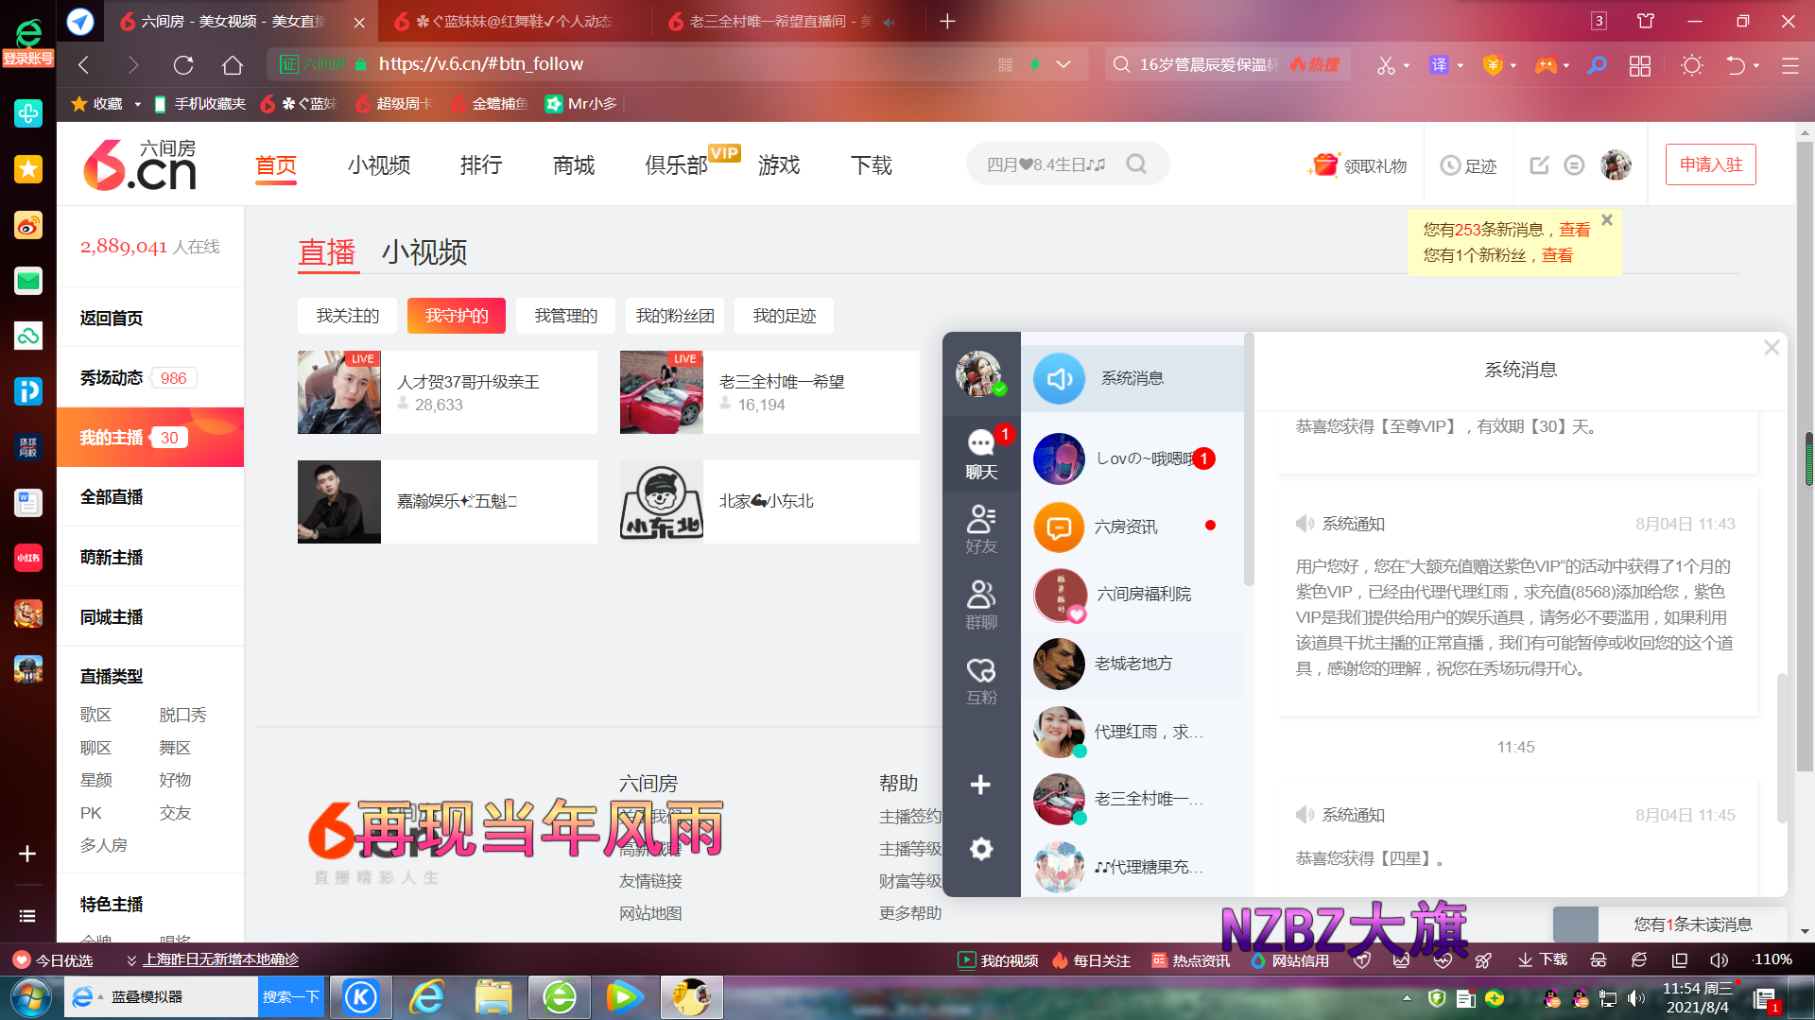Select 系统消息 in conversation list
The image size is (1815, 1020).
pyautogui.click(x=1132, y=378)
